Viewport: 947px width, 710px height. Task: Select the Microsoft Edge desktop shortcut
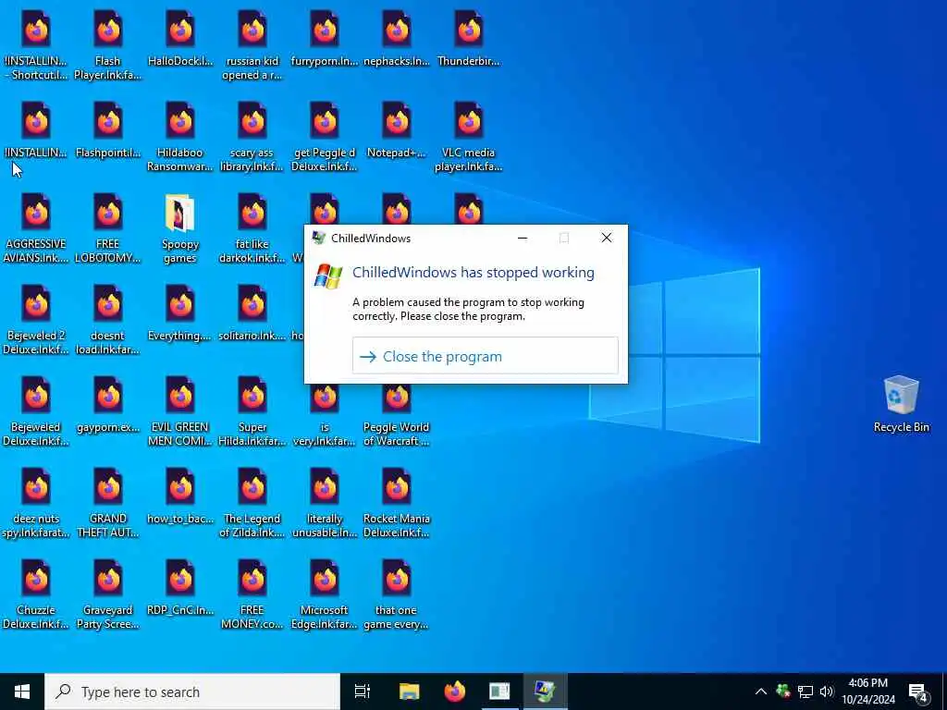[325, 595]
